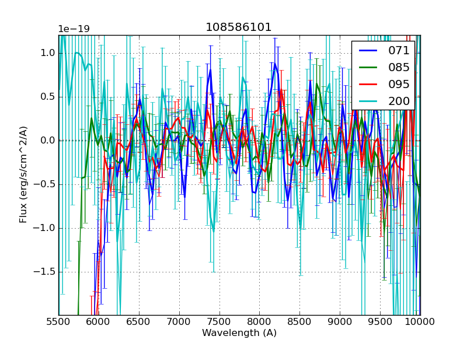The height and width of the screenshot is (350, 467).
Task: Click the 1.0 y-axis tick label
Action: coord(48,53)
